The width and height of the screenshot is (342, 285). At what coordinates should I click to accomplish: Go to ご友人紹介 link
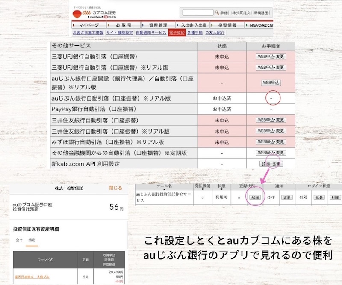[x=215, y=33]
